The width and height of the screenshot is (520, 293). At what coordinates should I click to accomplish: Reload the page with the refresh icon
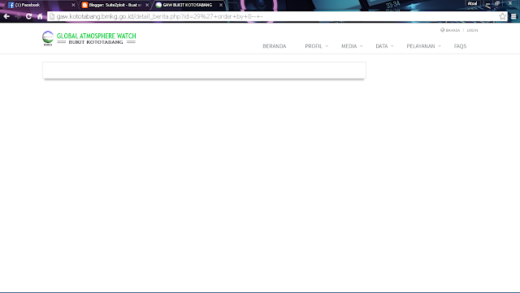29,16
